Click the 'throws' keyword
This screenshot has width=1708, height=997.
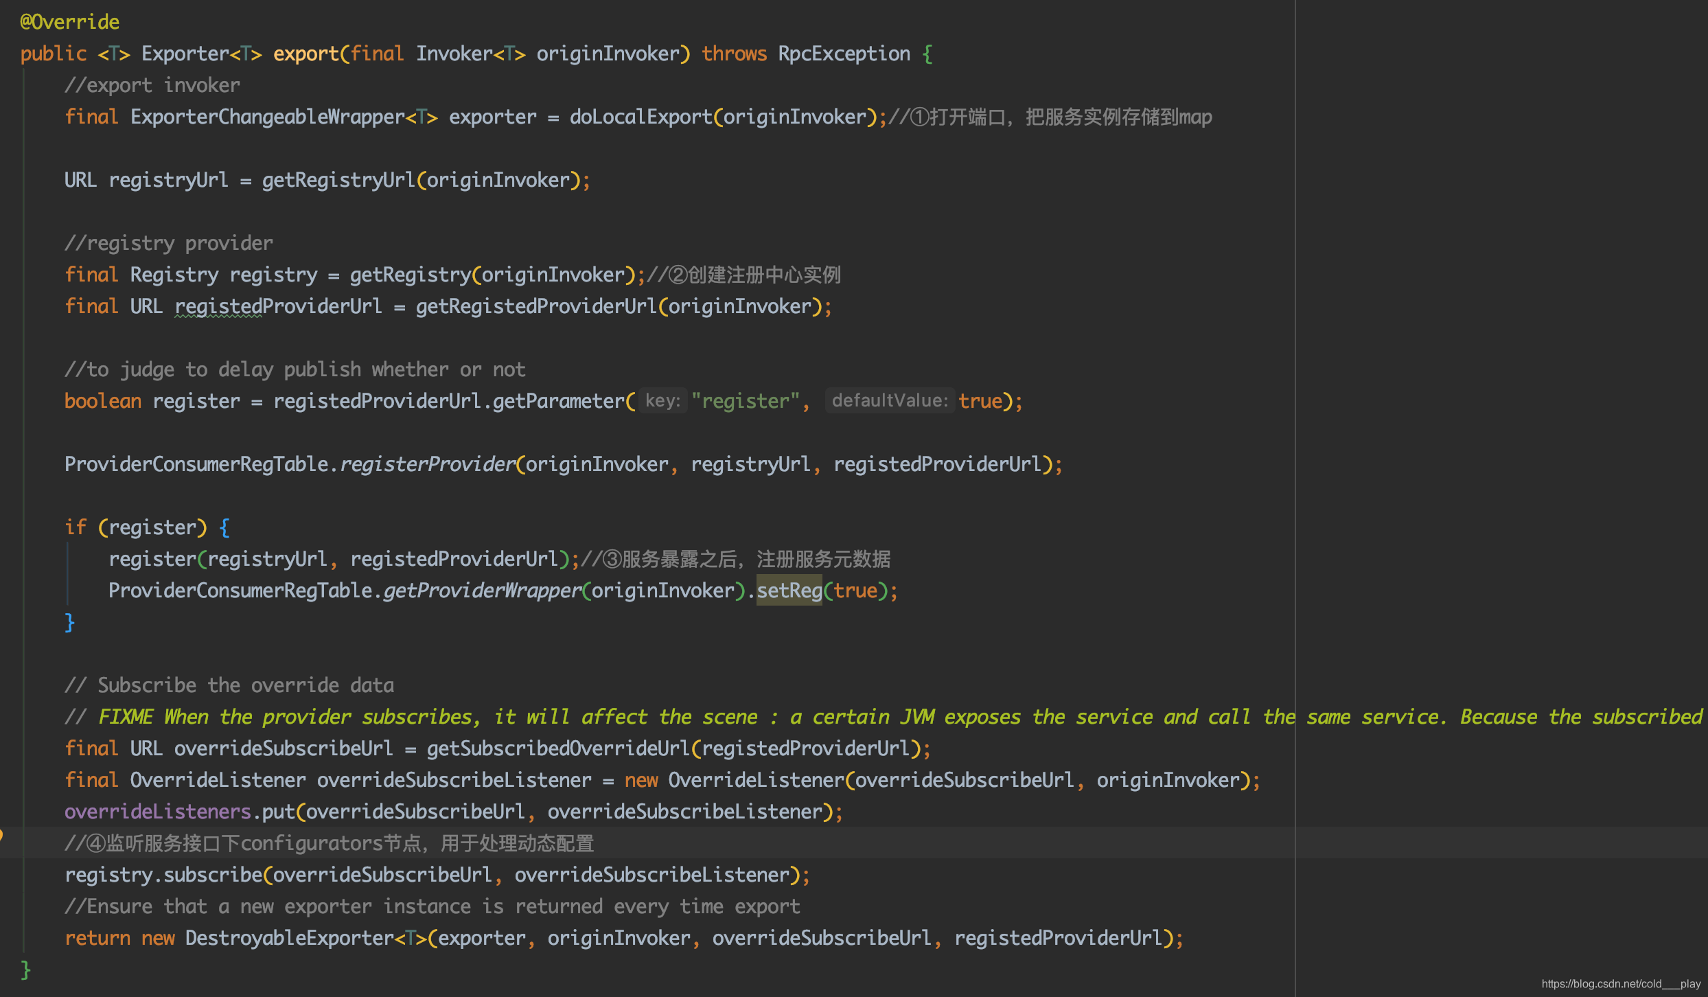coord(734,54)
